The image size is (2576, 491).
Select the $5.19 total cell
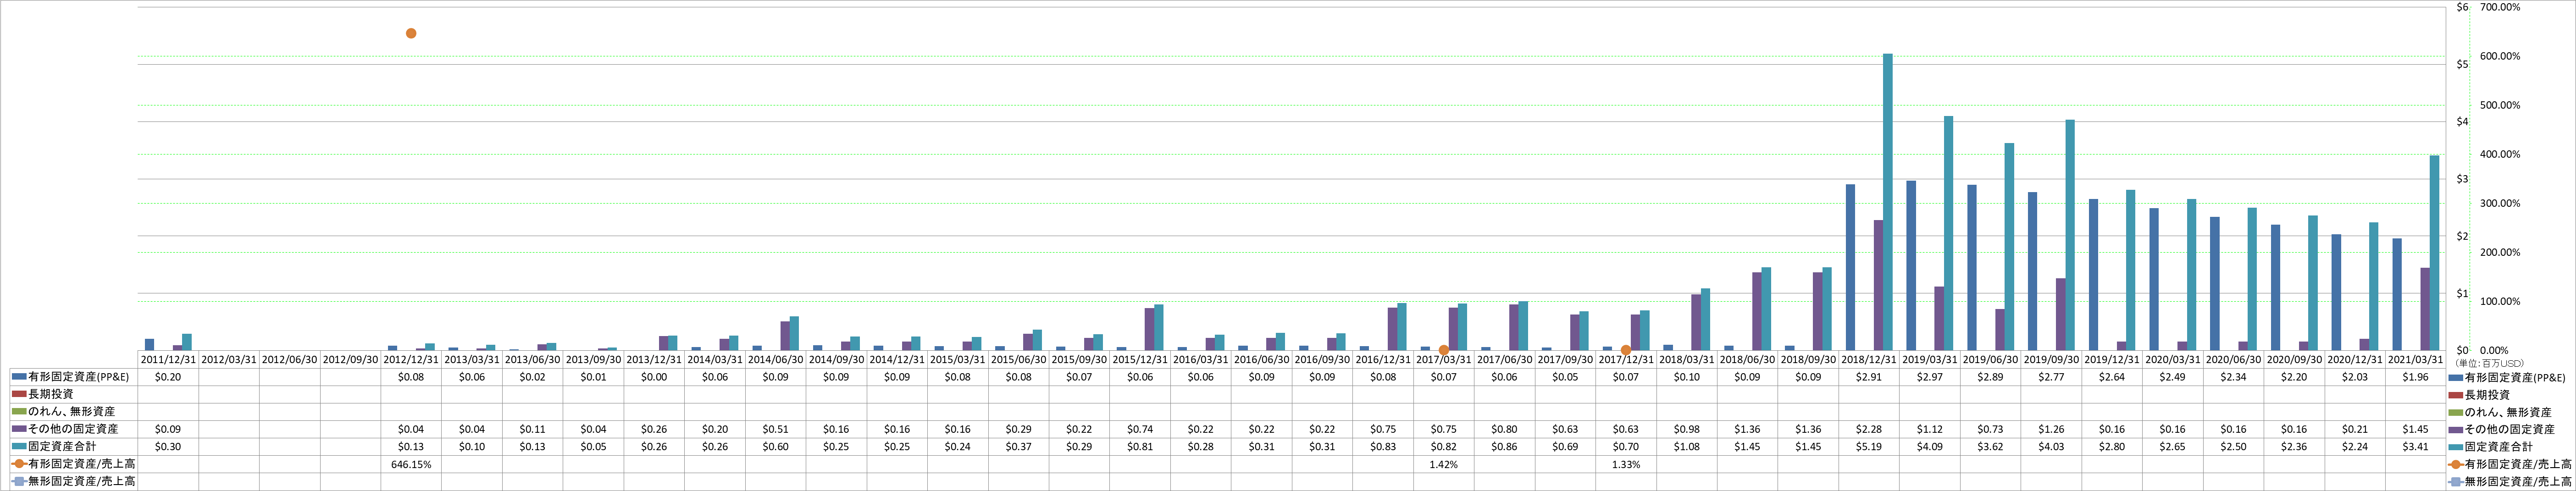tap(1868, 447)
